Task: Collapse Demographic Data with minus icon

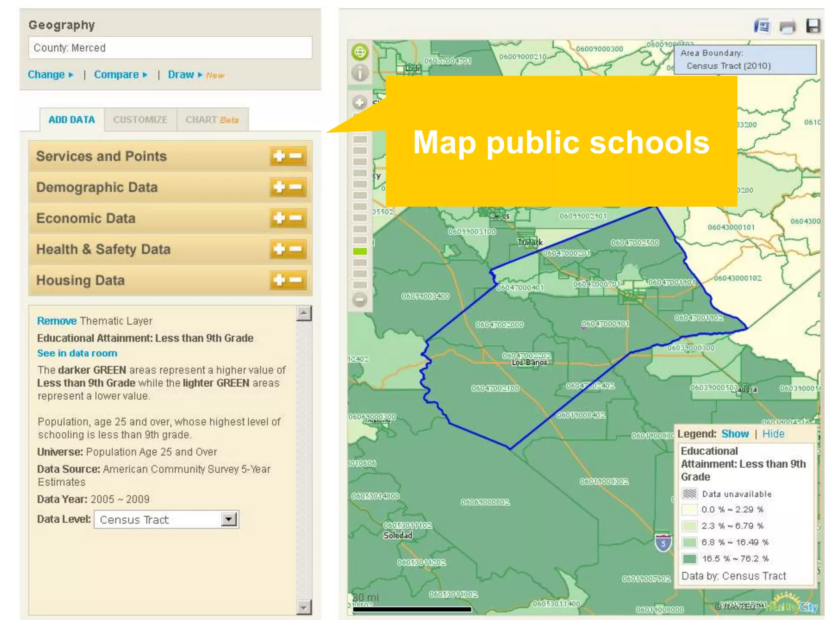Action: coord(296,187)
